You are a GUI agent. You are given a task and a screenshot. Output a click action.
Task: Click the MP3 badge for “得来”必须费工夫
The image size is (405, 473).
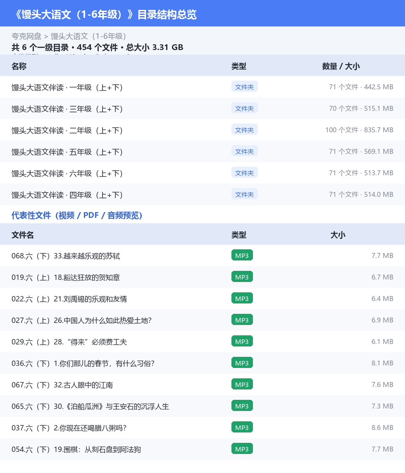coord(242,342)
